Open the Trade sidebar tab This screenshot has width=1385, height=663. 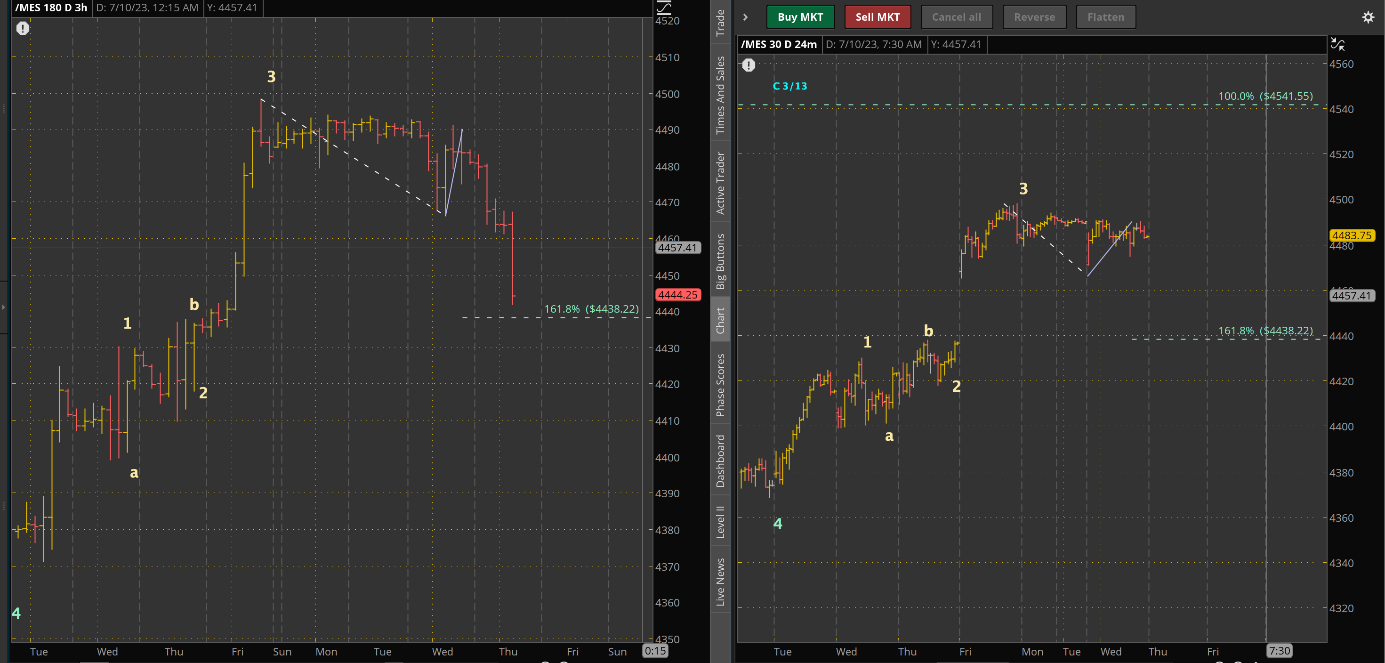pos(720,23)
